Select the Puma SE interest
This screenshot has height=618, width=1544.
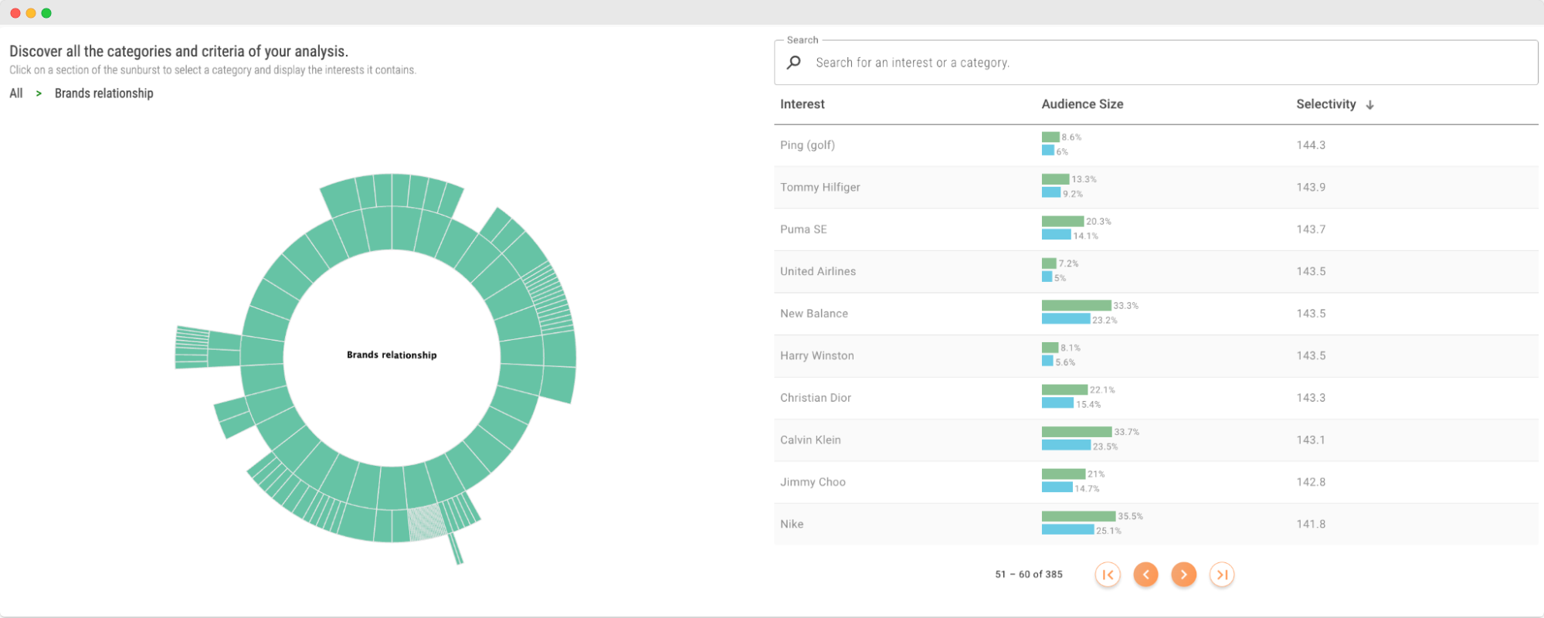point(803,229)
